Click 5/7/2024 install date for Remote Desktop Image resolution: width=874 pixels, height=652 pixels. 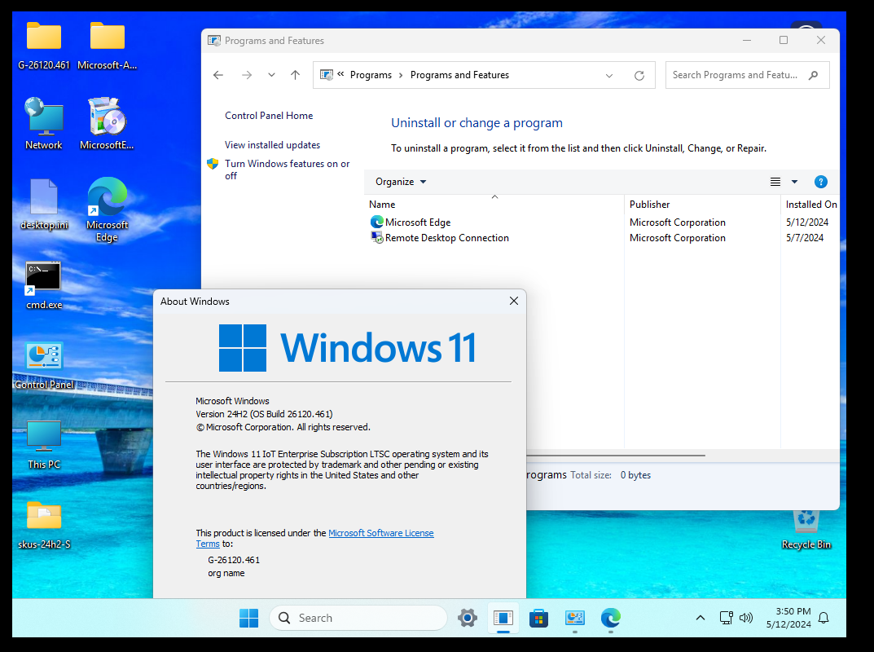point(805,238)
